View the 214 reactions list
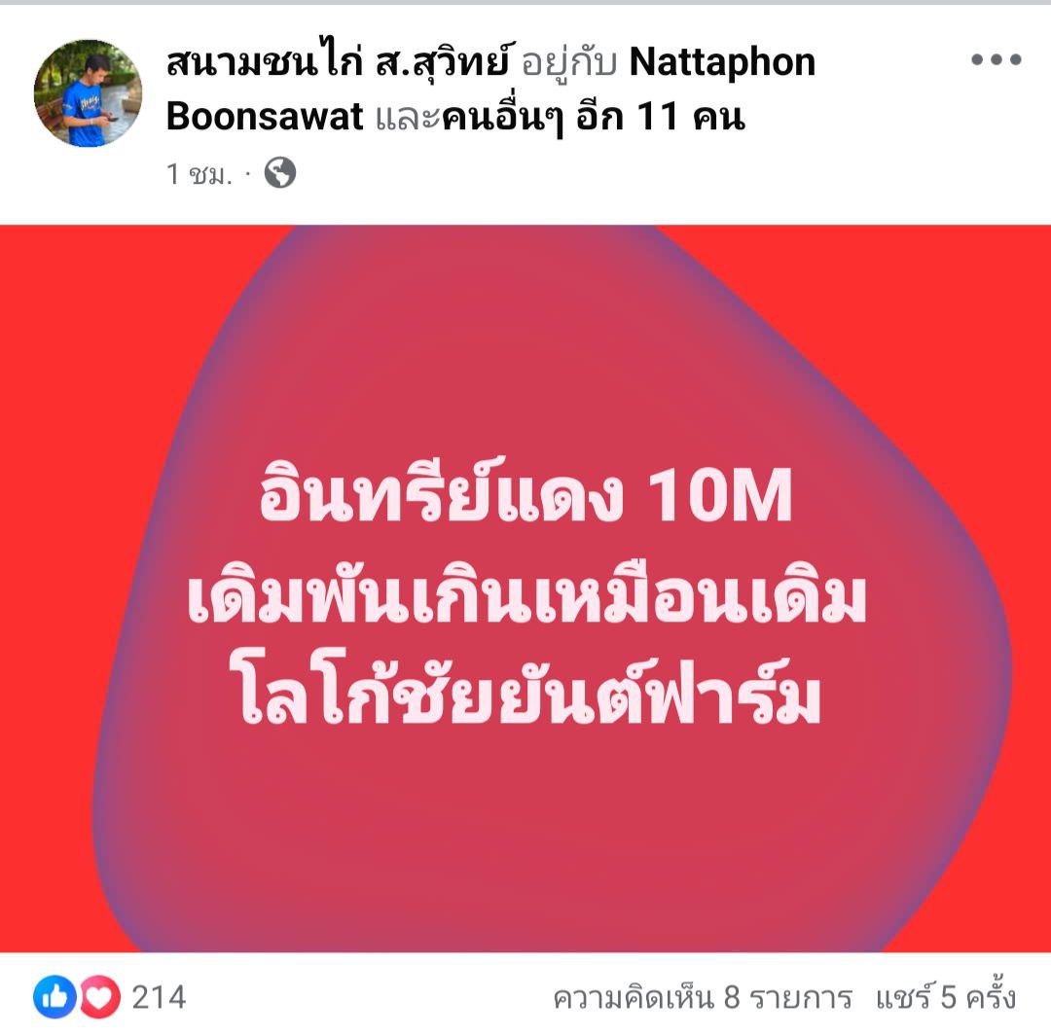The image size is (1051, 1035). (159, 997)
